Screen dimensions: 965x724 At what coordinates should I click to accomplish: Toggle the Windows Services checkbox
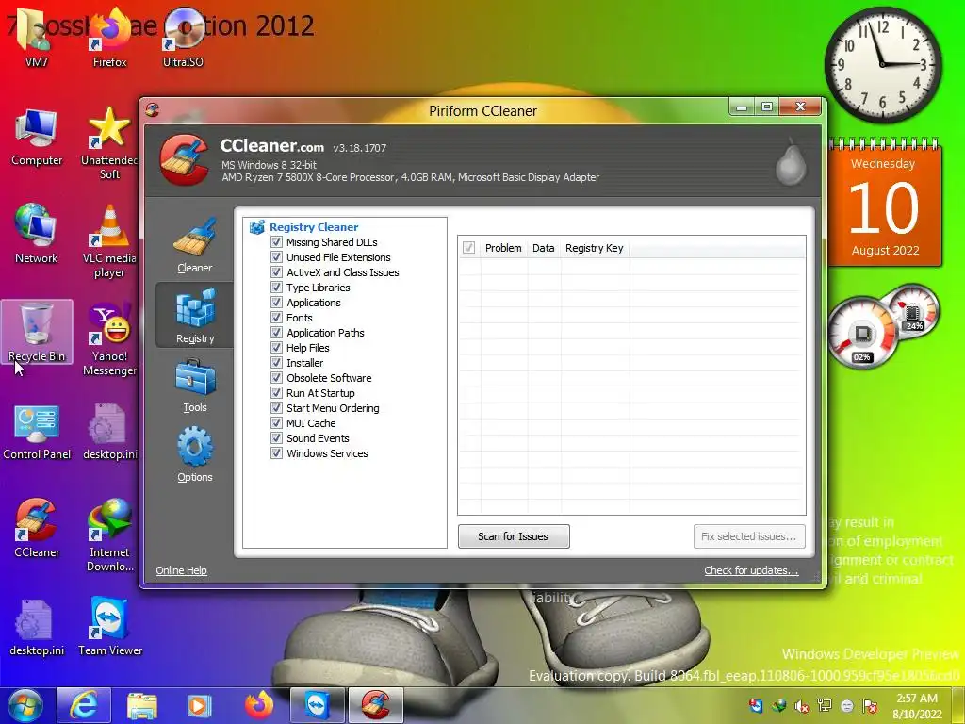276,453
